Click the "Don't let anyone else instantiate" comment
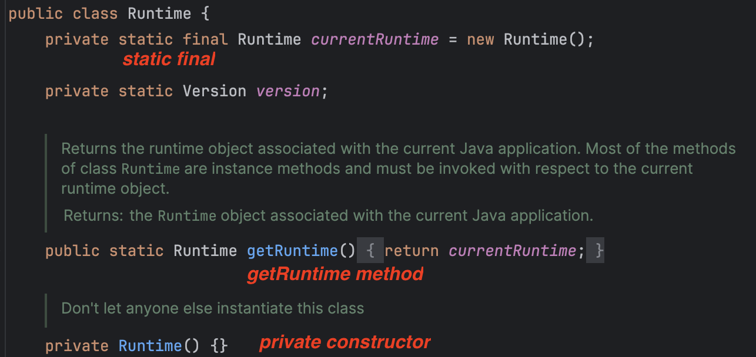The image size is (756, 357). 212,308
